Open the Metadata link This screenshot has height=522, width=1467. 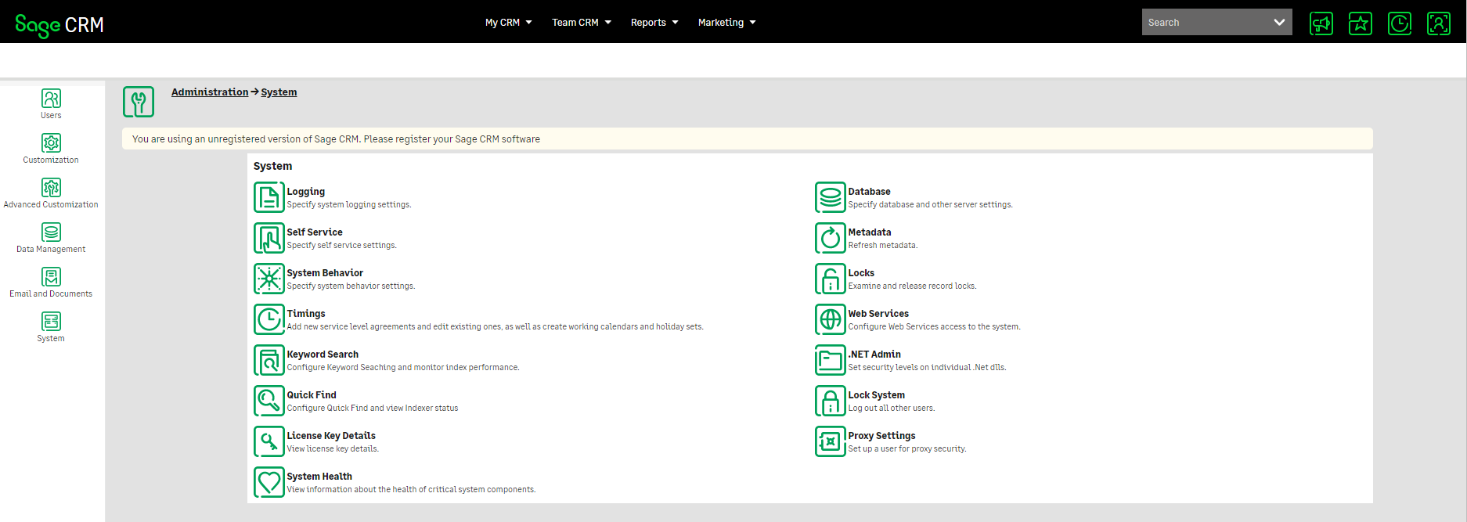(x=870, y=232)
